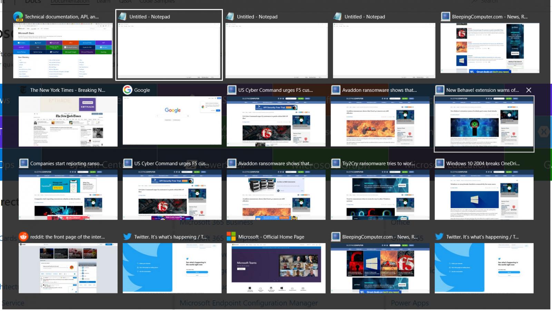552x311 pixels.
Task: Open the New Behave! extension article thumbnail
Action: click(484, 122)
